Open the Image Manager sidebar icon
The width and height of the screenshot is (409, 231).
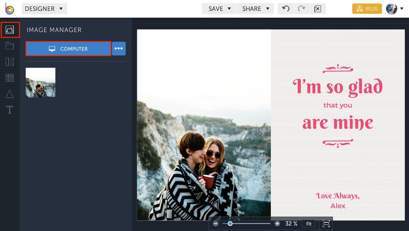(x=10, y=30)
